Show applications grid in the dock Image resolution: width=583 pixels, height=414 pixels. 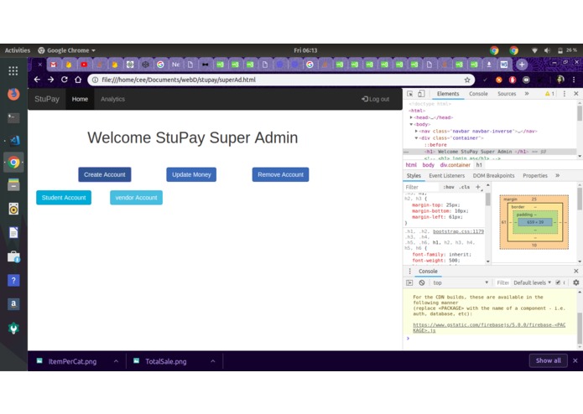pos(13,70)
